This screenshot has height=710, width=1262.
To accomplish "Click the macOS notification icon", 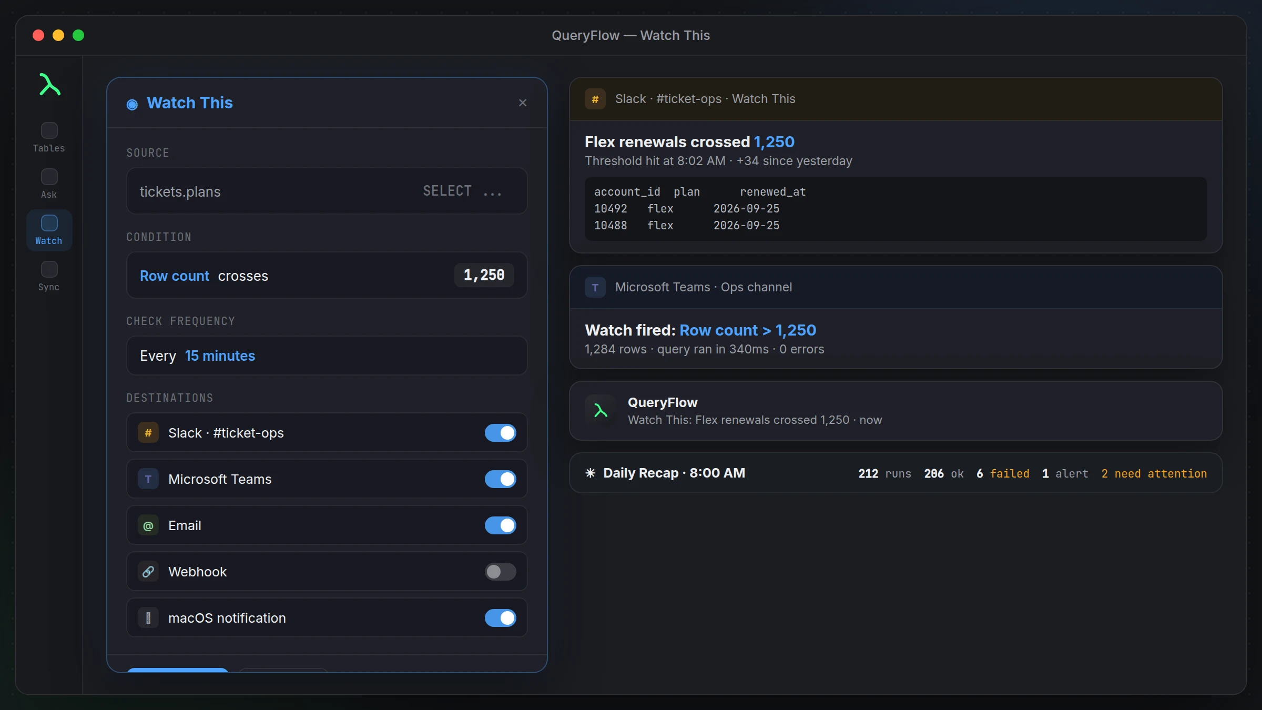I will [148, 618].
